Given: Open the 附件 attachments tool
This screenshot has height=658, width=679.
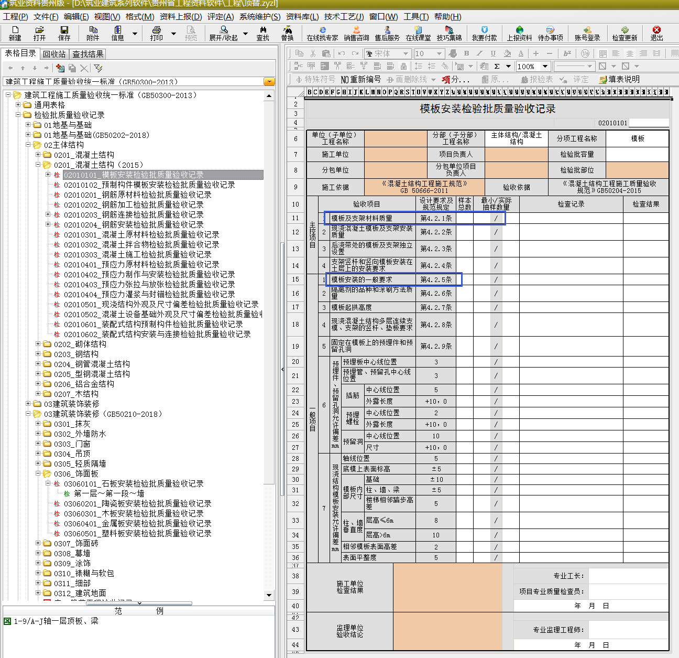Looking at the screenshot, I should click(x=93, y=33).
